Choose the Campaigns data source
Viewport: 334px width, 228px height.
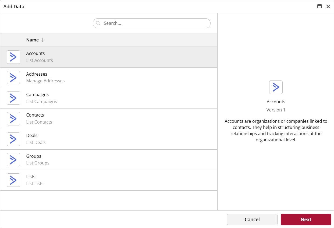click(109, 98)
